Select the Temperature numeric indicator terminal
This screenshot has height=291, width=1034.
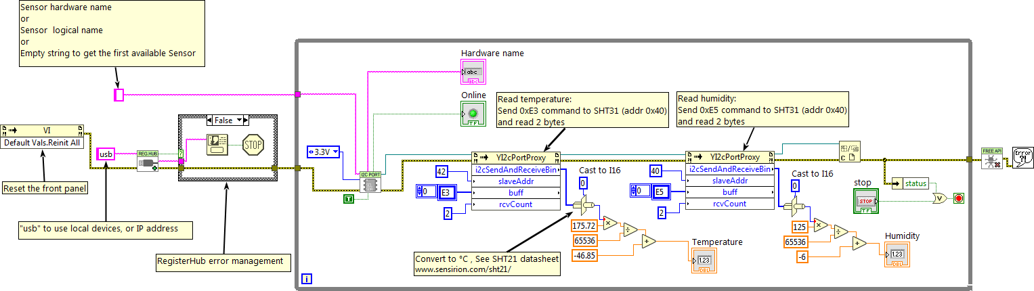[x=704, y=261]
